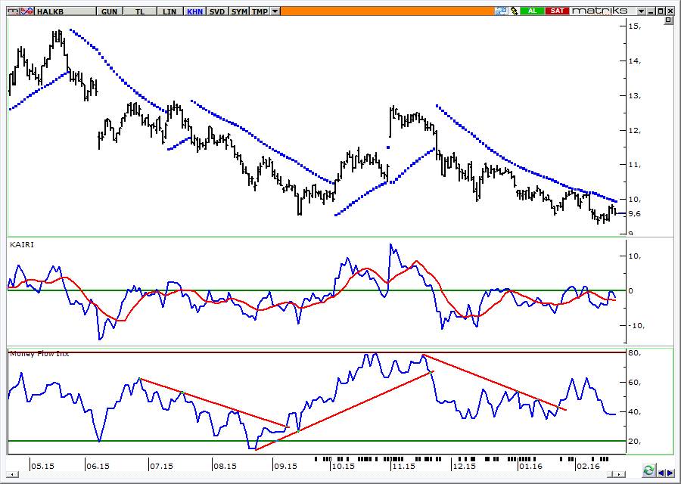Open dropdown arrow beside matriks logo
Screen dimensions: 681x484
641,11
